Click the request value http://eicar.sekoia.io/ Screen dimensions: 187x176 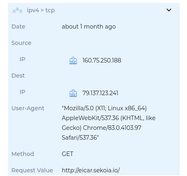tap(91, 170)
